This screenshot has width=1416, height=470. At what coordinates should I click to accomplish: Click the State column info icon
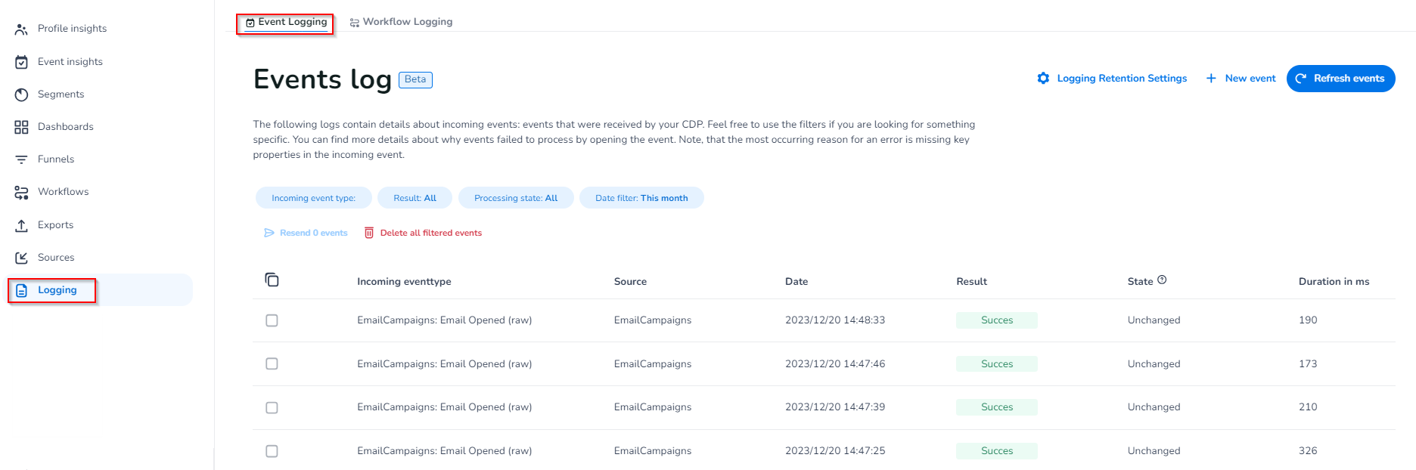tap(1162, 280)
